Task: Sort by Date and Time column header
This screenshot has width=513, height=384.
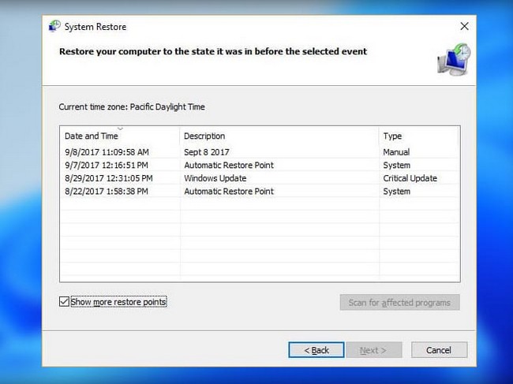Action: tap(92, 136)
